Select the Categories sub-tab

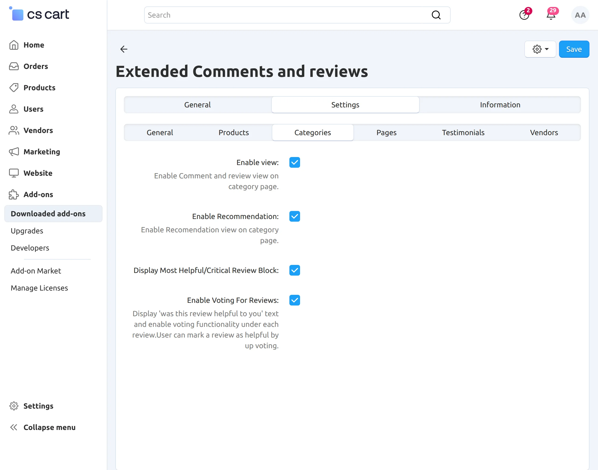pos(312,133)
